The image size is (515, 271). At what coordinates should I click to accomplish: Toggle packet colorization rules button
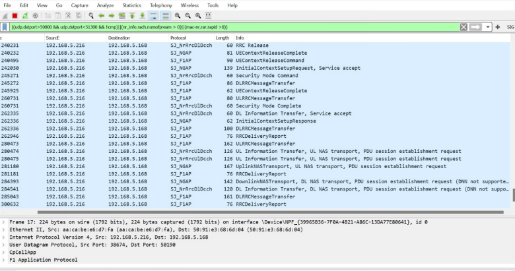tap(166, 15)
